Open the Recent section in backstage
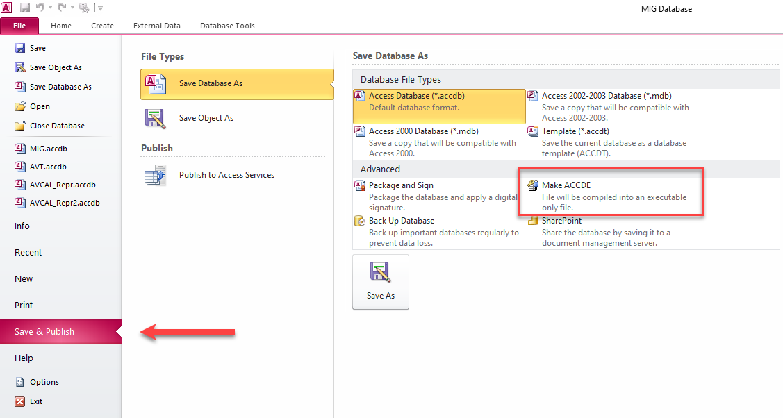This screenshot has height=418, width=783. [x=28, y=253]
